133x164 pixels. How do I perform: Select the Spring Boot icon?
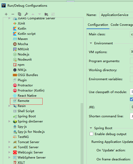[x=15, y=116]
